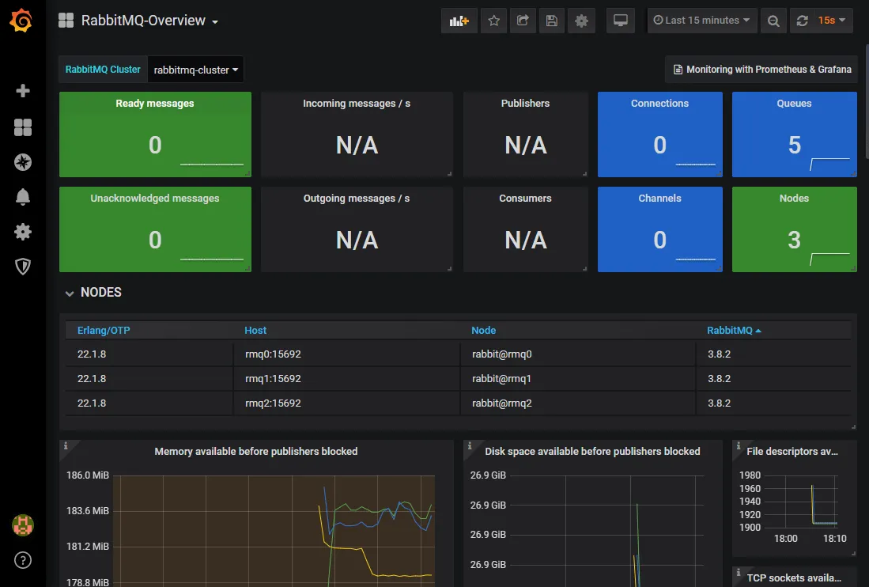Open the Create plus menu in sidebar
The image size is (869, 587).
[23, 91]
